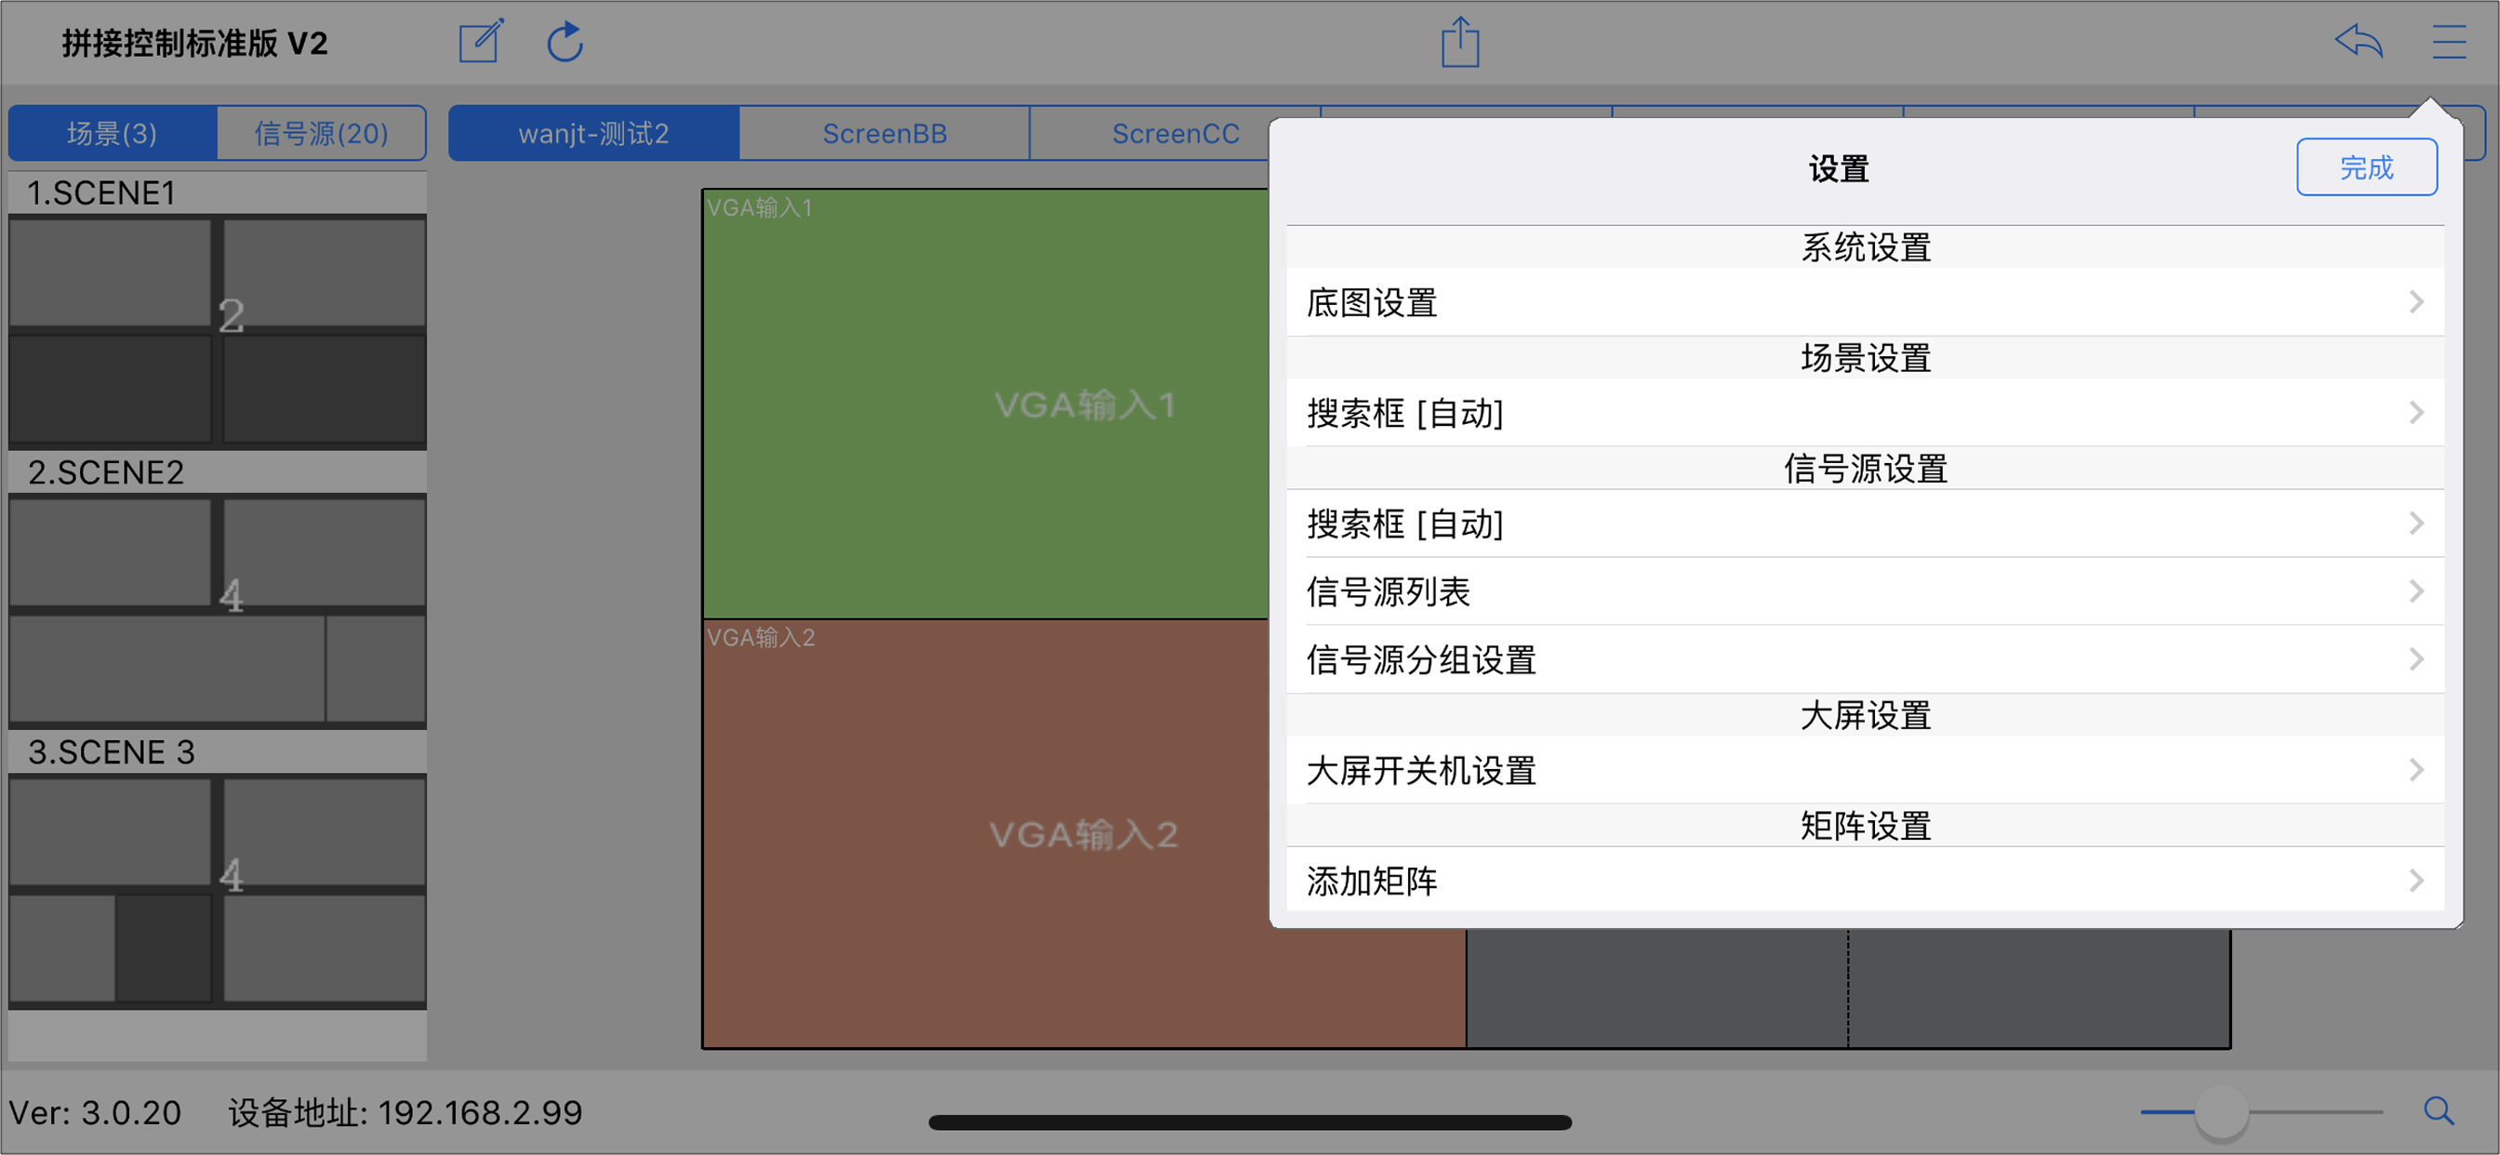Open 搜索框 [自动] under 信号源设置
The width and height of the screenshot is (2500, 1155).
[1865, 524]
